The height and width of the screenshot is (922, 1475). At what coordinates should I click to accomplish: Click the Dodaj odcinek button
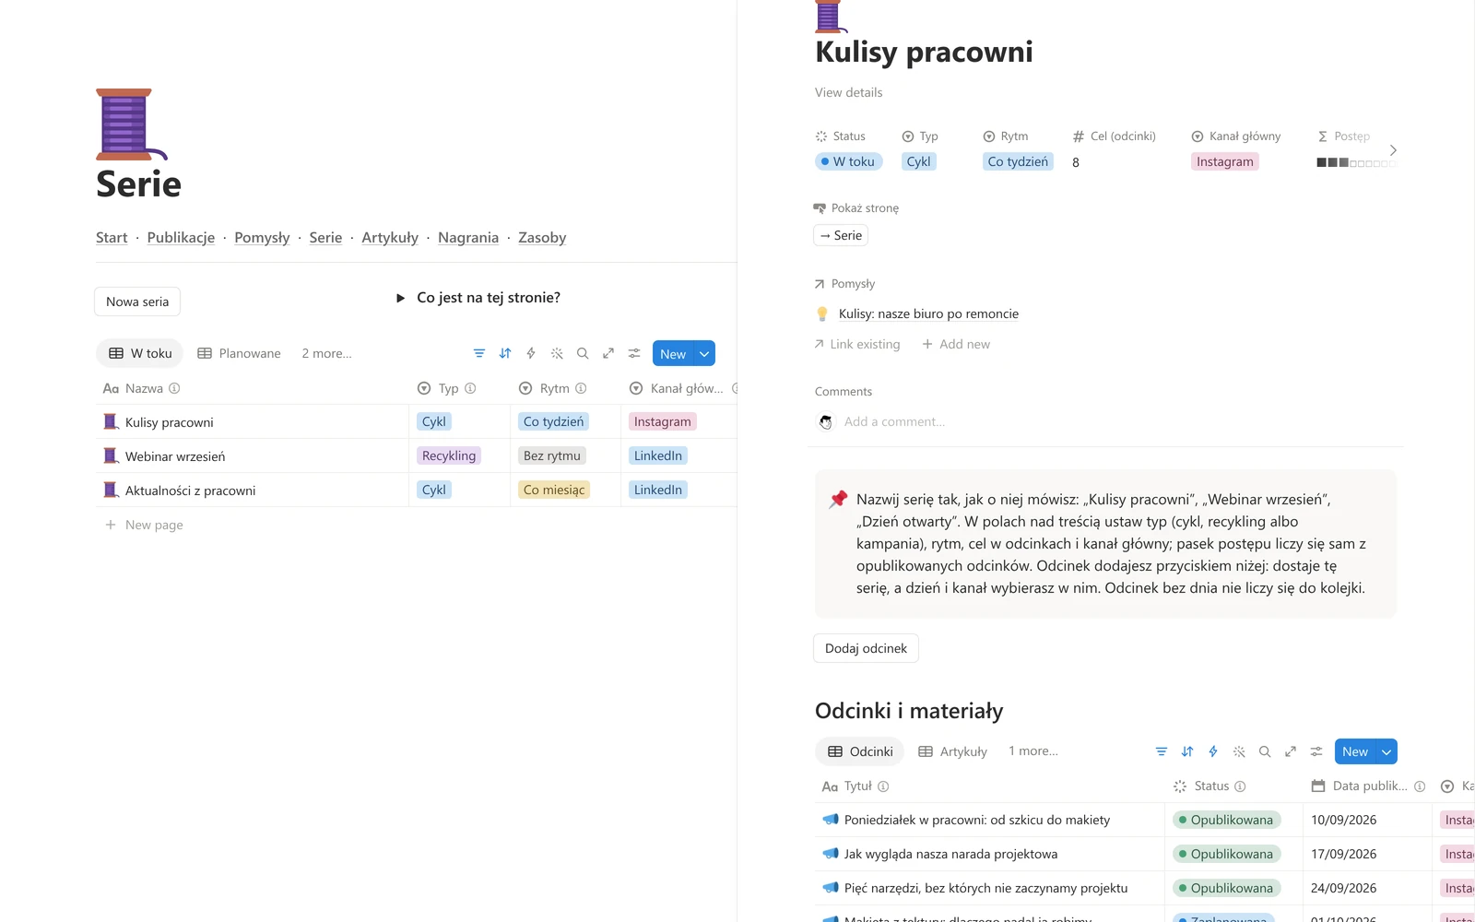(866, 648)
